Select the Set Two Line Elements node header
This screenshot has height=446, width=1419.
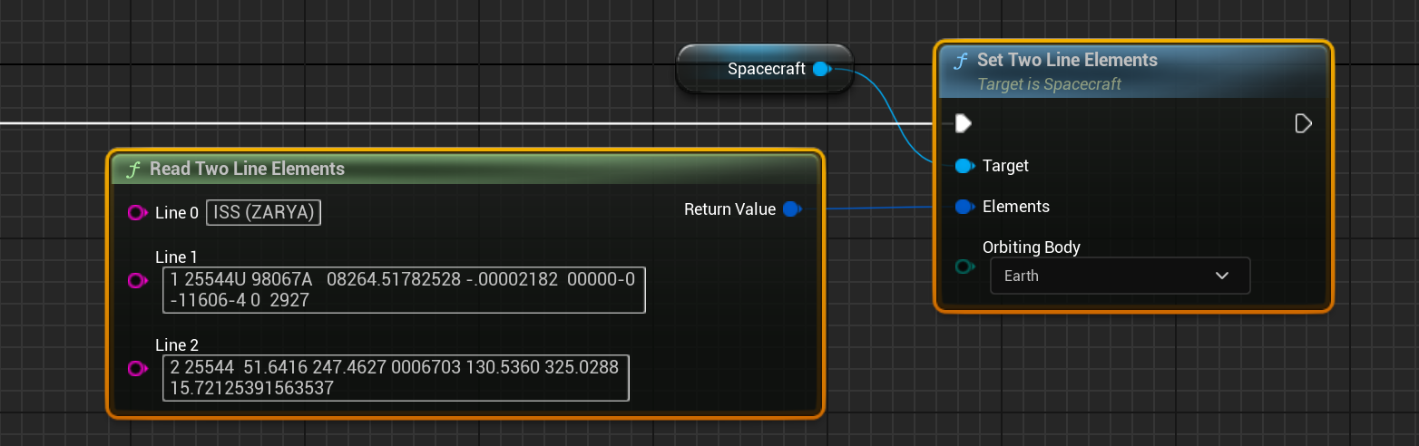pyautogui.click(x=1067, y=61)
